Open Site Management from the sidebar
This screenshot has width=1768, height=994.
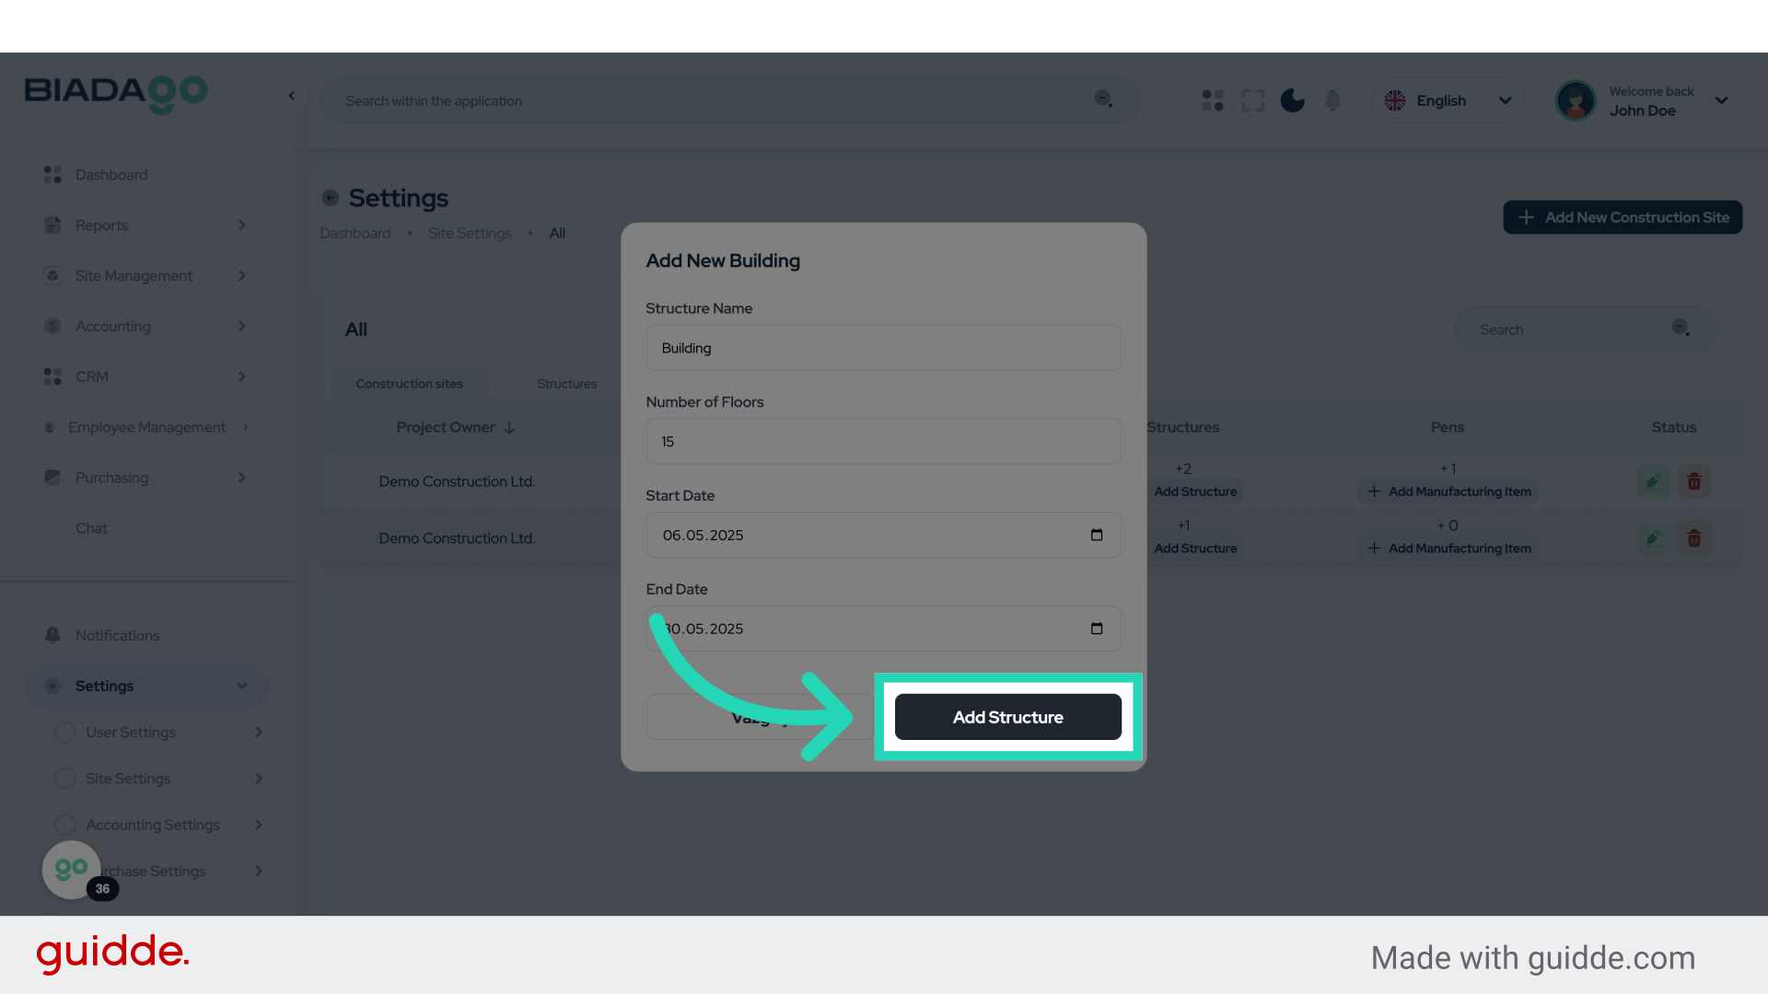(x=52, y=275)
